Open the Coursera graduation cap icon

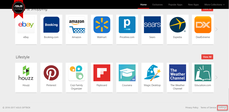127,73
